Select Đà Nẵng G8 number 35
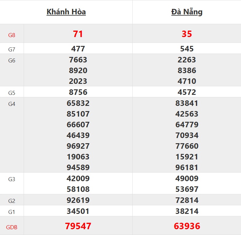This screenshot has width=241, height=235. click(x=187, y=34)
